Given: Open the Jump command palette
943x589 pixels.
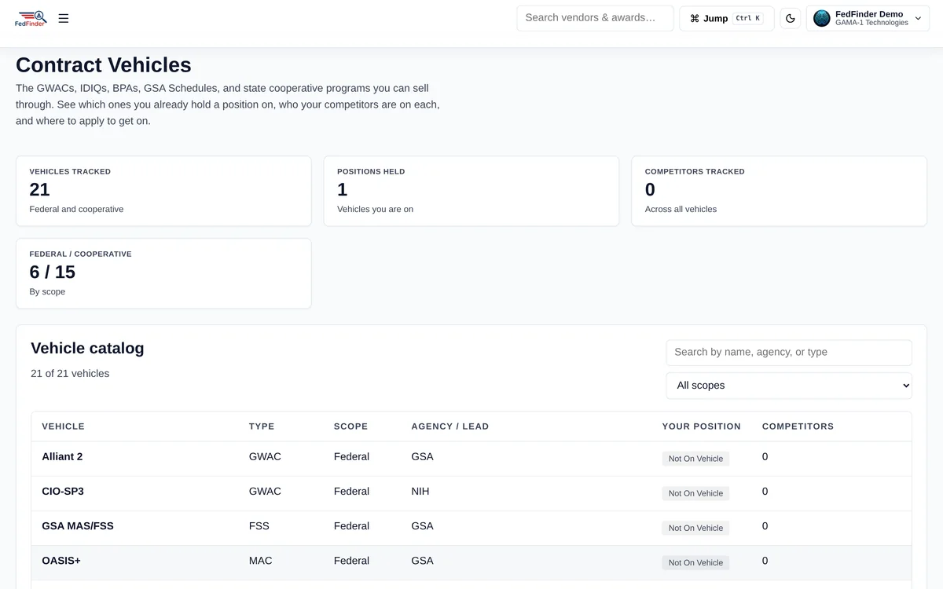Looking at the screenshot, I should [727, 18].
